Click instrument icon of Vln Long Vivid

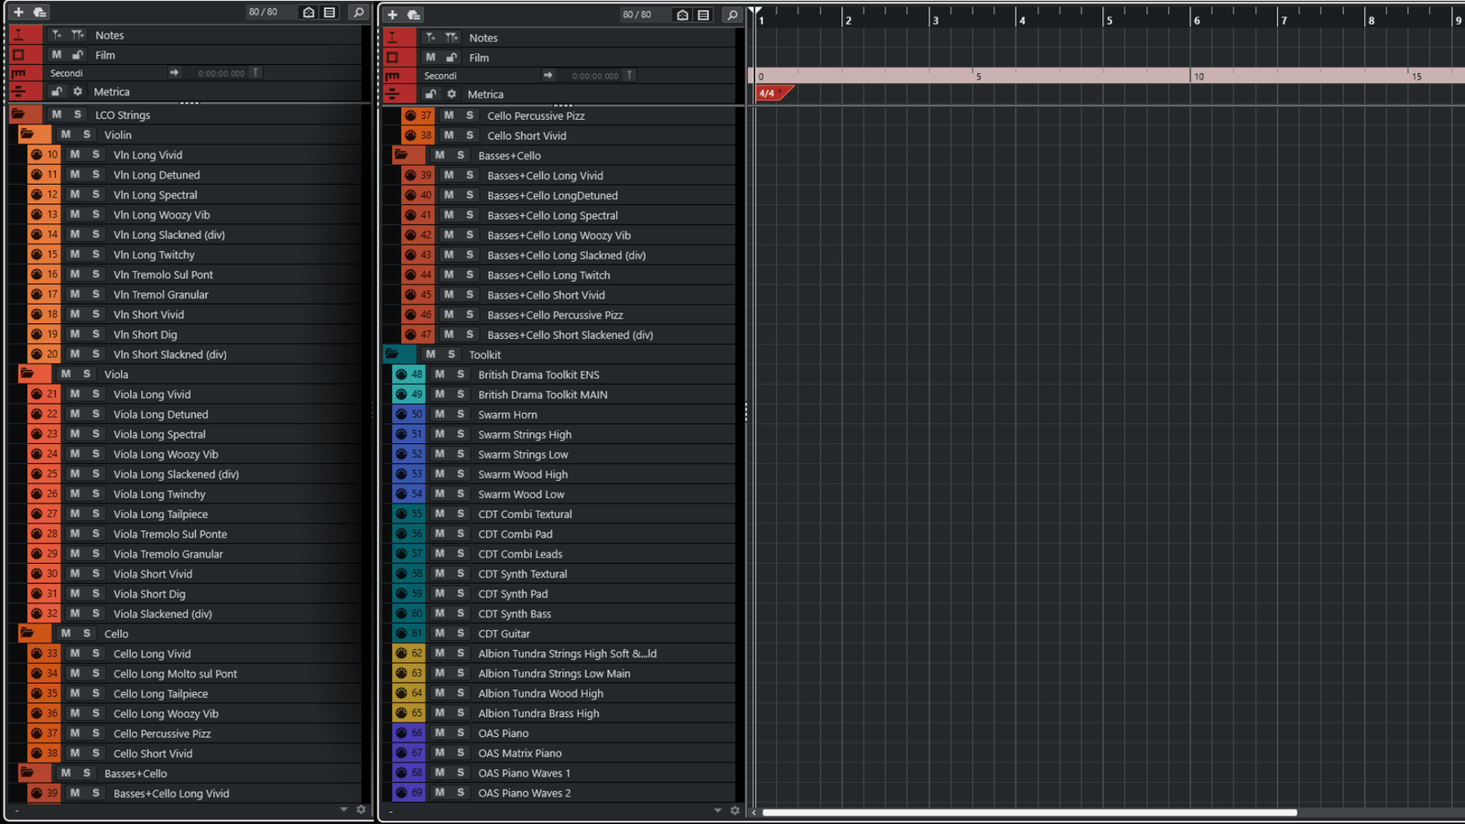click(36, 155)
